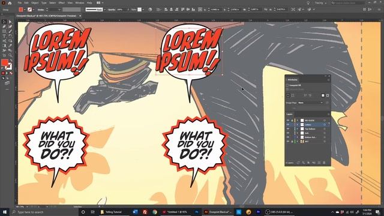Open the stroke weight dropdown
This screenshot has height=216, width=384.
[x=59, y=10]
